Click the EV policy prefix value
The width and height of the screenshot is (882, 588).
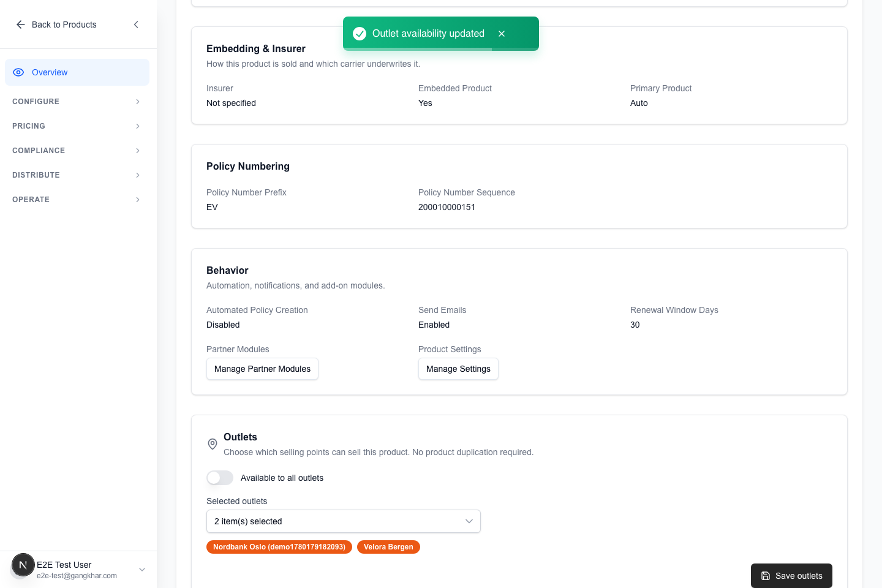tap(212, 207)
